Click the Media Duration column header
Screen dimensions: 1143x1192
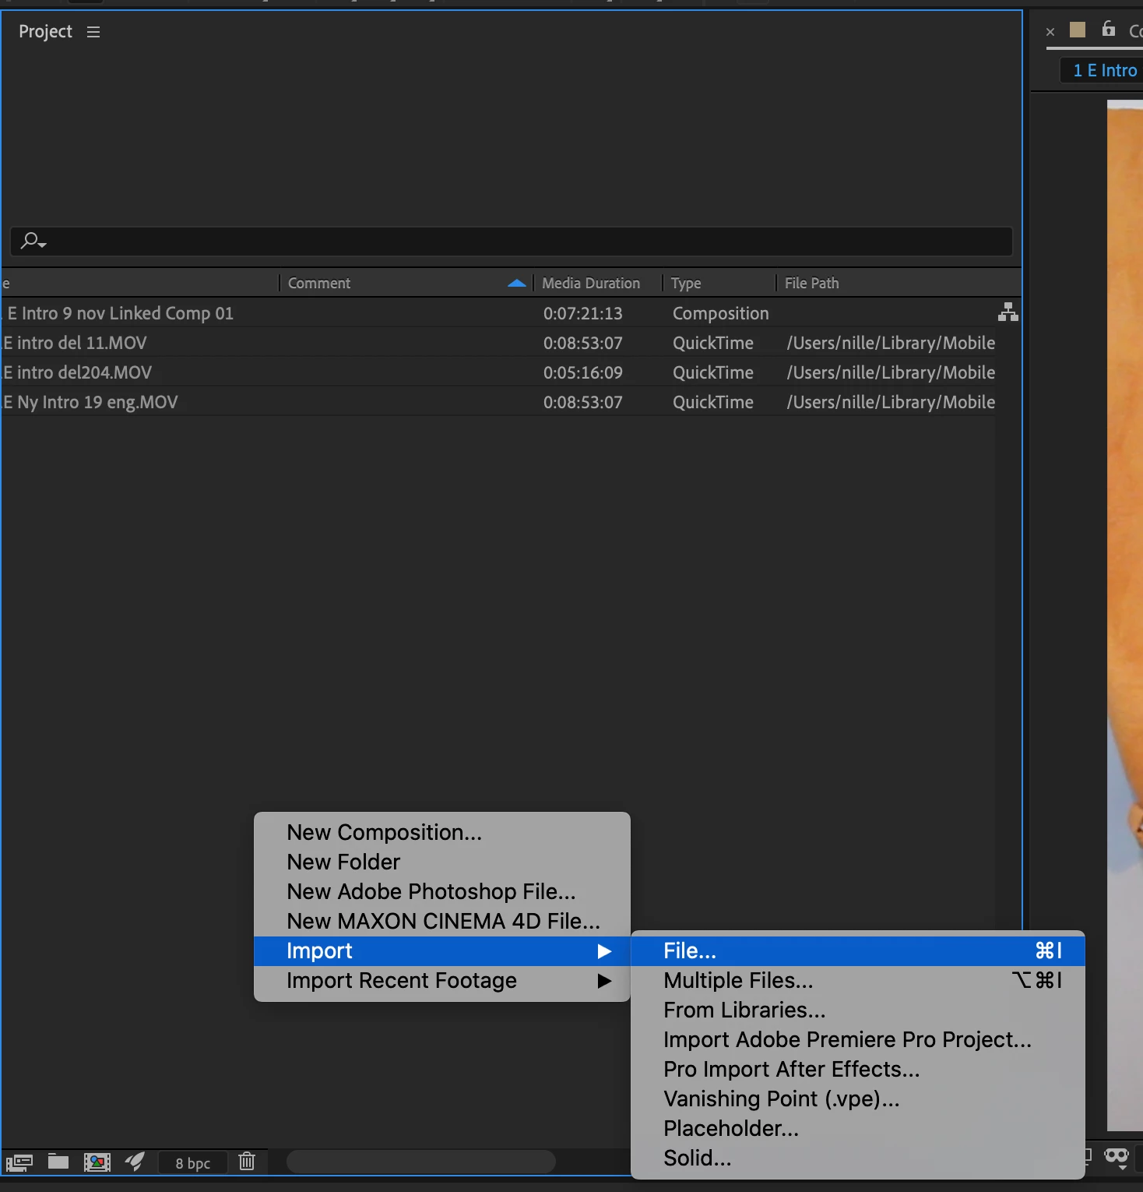point(591,284)
